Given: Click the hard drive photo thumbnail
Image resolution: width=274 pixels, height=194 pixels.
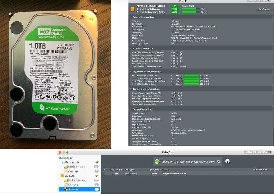Looking at the screenshot, I should coord(56,74).
